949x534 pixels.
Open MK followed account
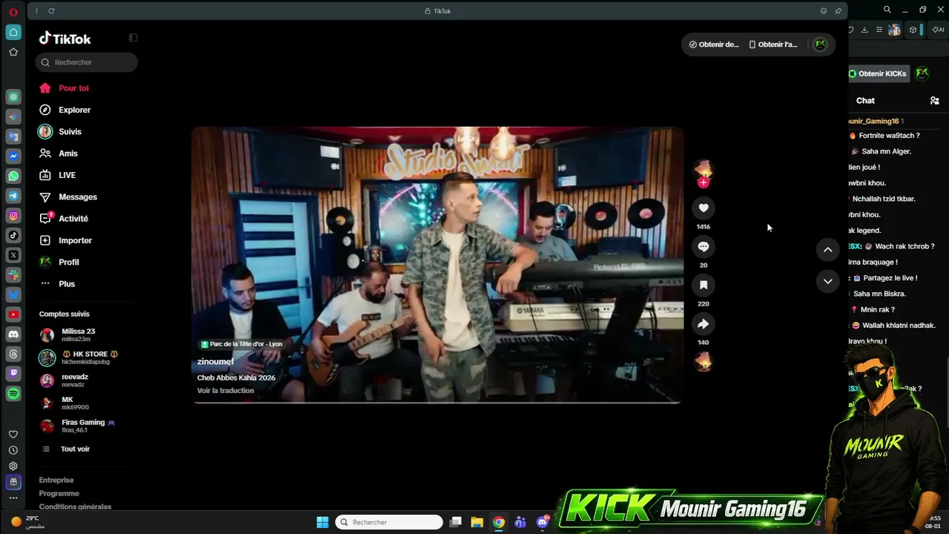(x=65, y=403)
